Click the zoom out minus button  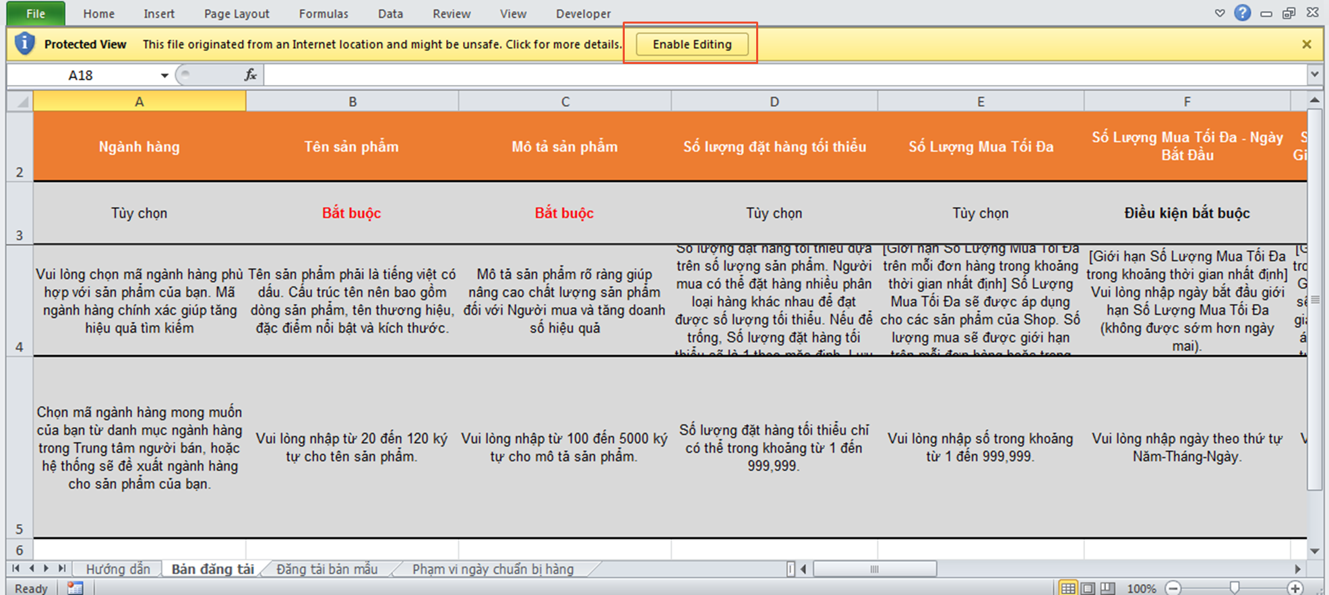tap(1173, 588)
